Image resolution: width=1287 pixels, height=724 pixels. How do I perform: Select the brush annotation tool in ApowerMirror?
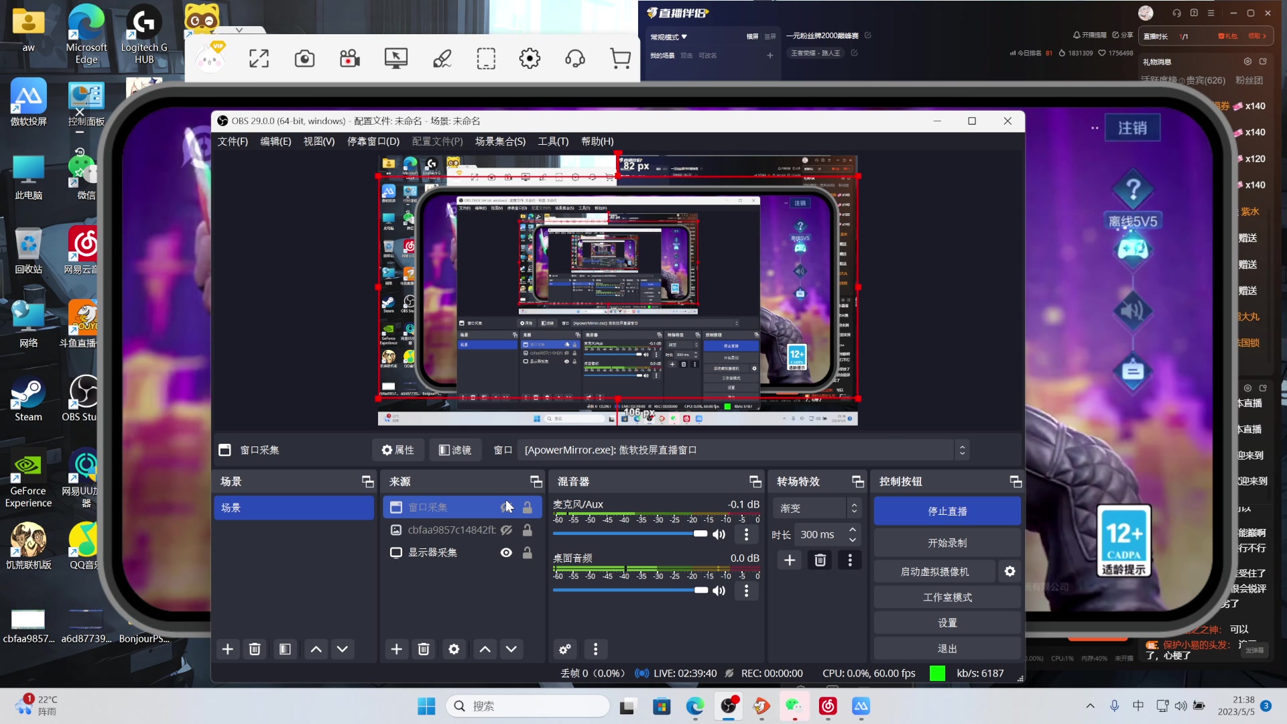coord(442,59)
